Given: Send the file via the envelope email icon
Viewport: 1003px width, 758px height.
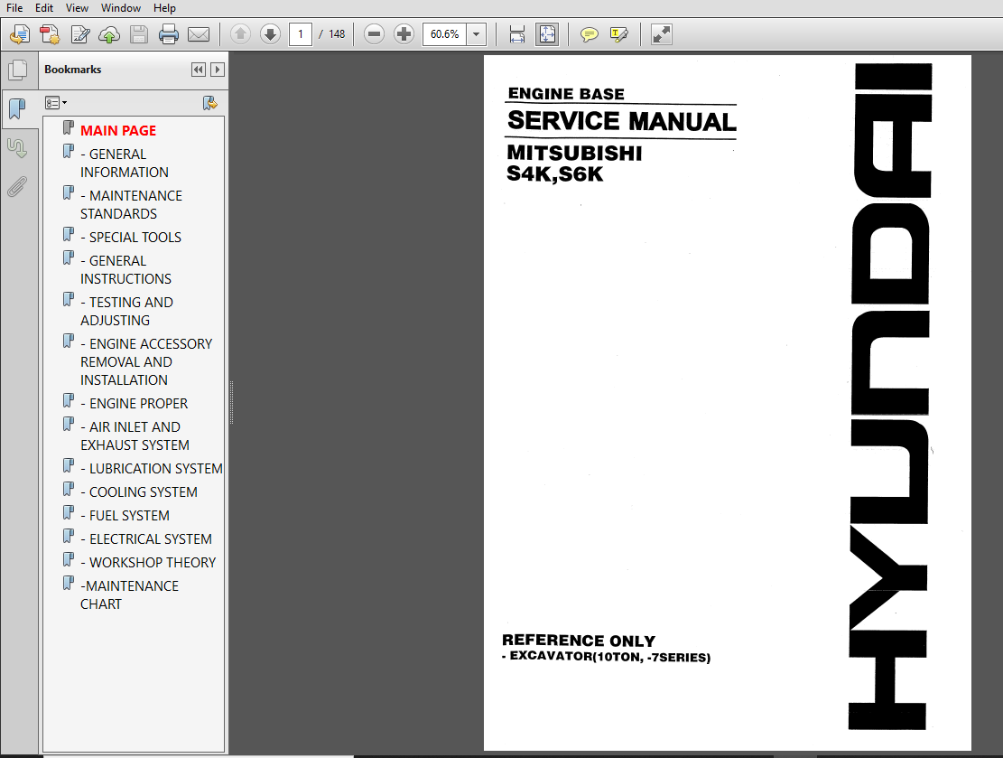Looking at the screenshot, I should click(x=199, y=34).
